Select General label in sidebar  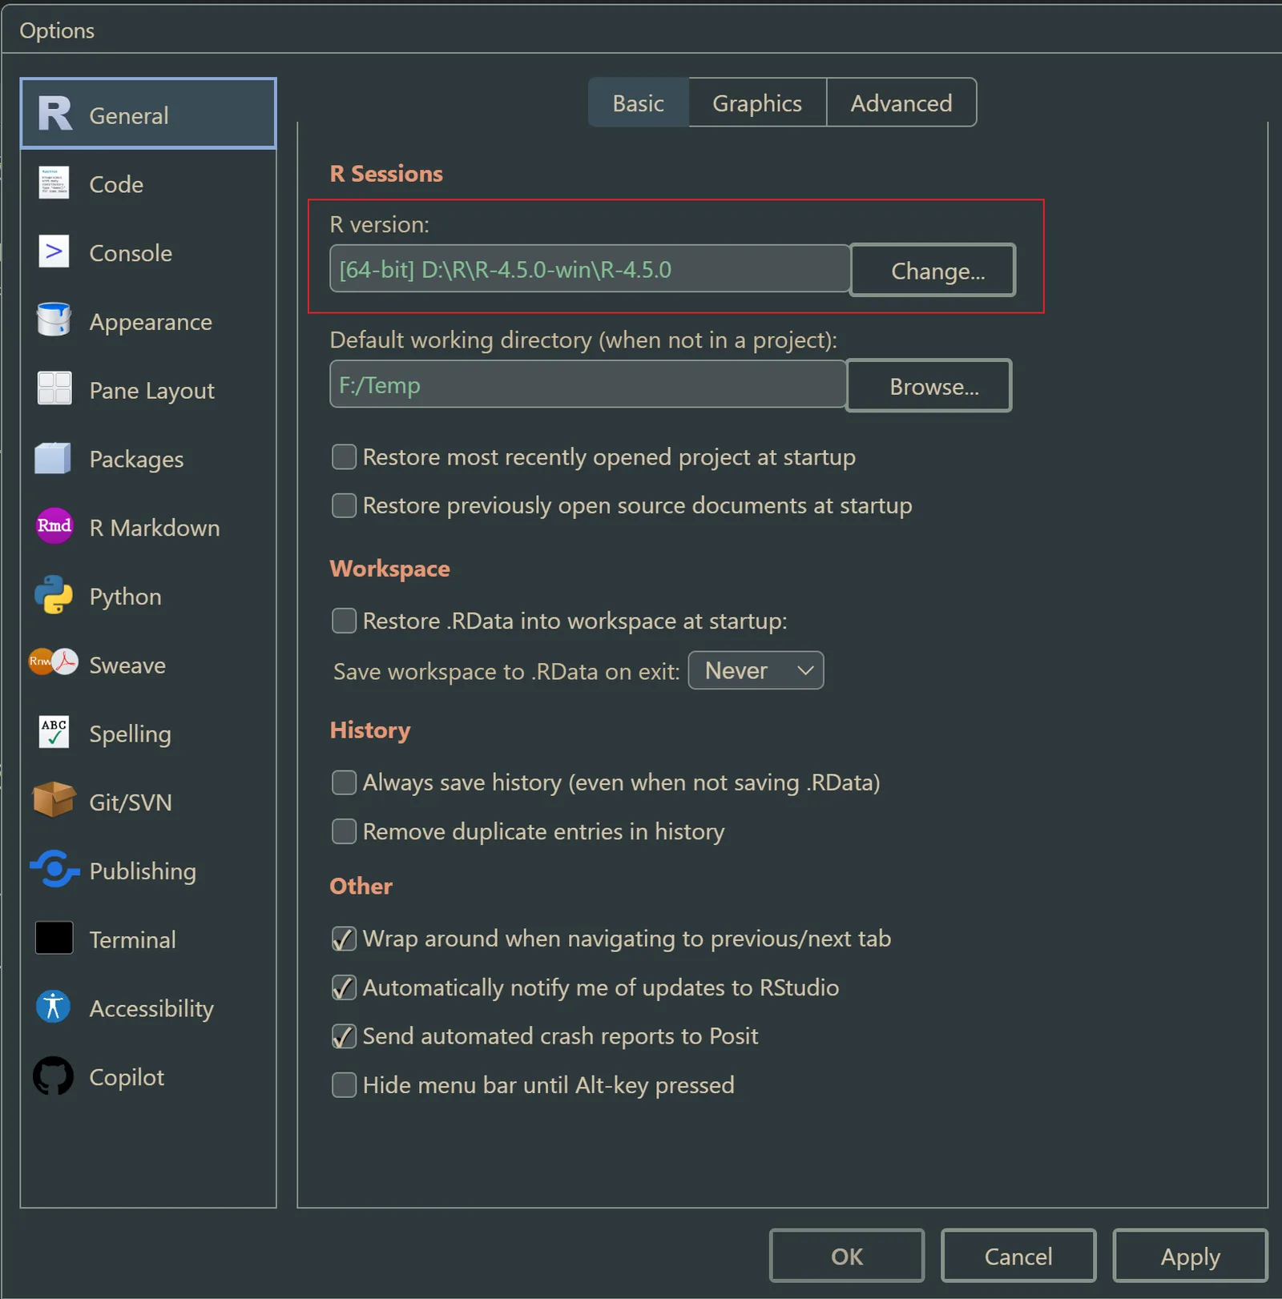point(128,116)
